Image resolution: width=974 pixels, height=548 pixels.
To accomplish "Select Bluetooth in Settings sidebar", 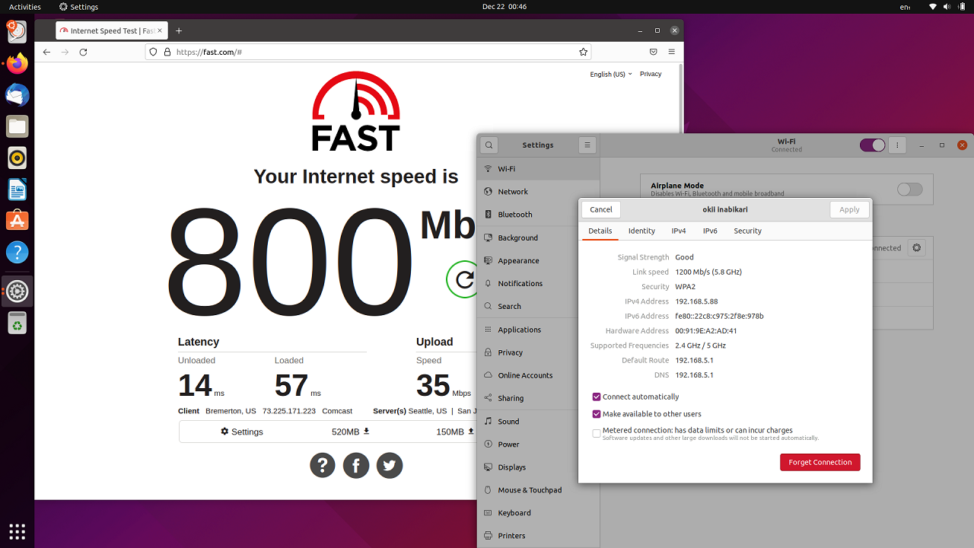I will [539, 215].
